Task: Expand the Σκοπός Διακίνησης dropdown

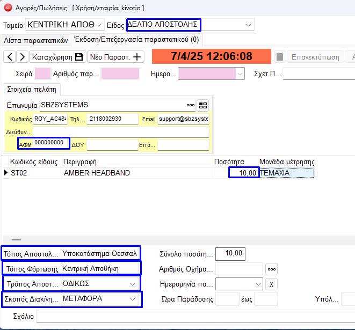Action: click(x=133, y=299)
